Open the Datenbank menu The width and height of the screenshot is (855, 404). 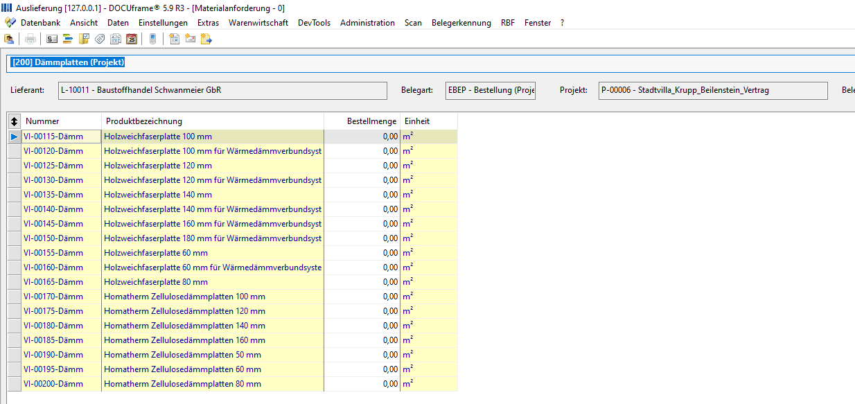40,23
